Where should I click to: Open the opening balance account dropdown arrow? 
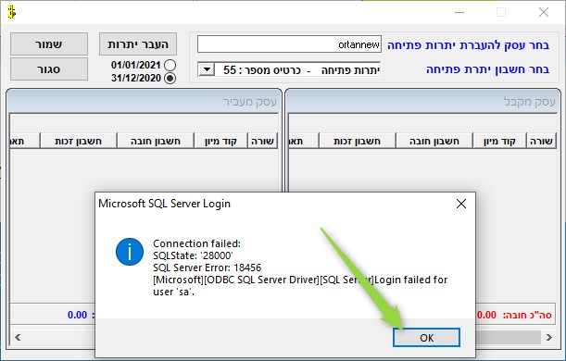tap(207, 69)
